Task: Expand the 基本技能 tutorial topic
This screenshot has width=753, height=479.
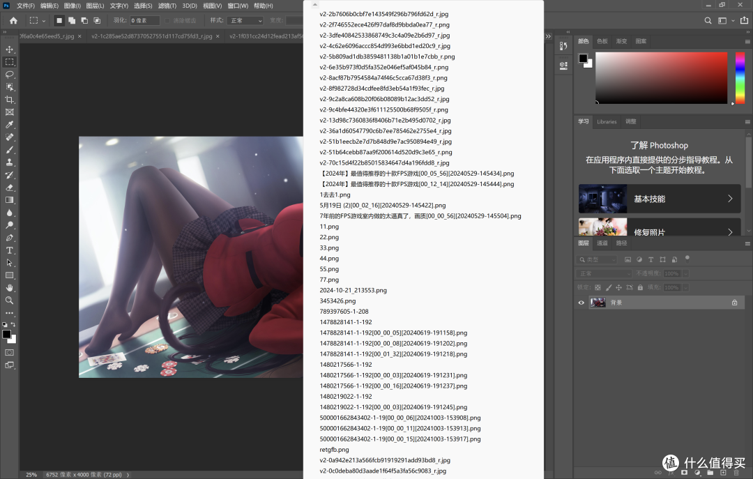Action: (660, 199)
